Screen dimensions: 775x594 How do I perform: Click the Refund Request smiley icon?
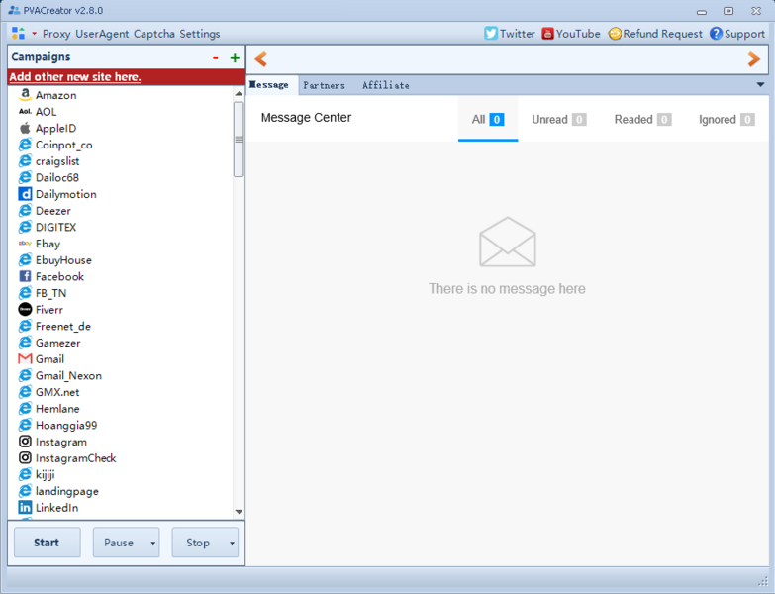[x=615, y=33]
